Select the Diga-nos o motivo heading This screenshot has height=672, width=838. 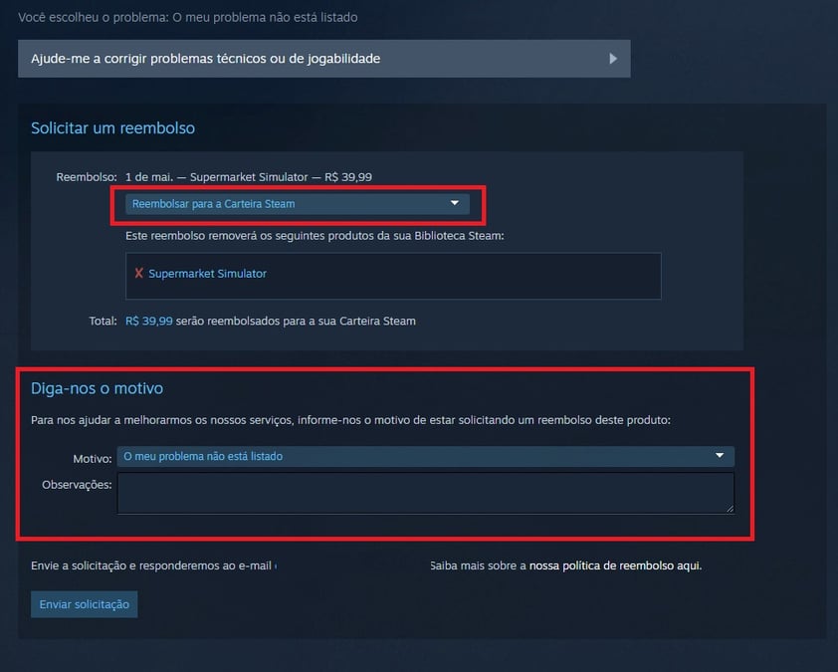[97, 388]
